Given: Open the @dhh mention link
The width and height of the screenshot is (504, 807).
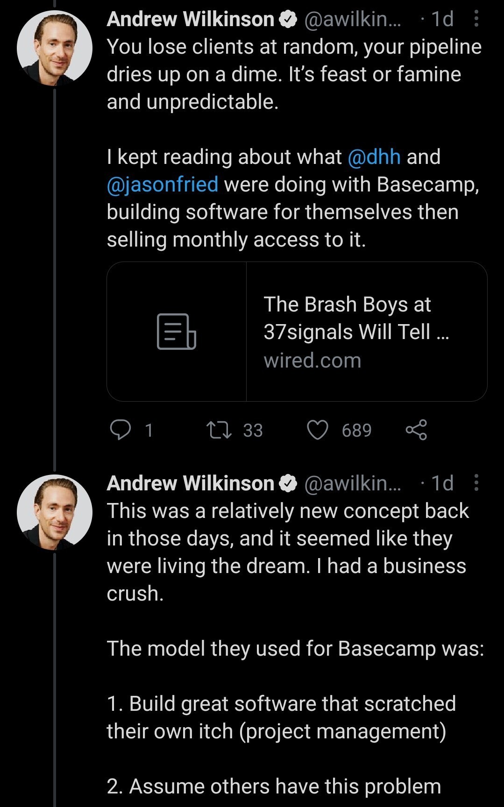Looking at the screenshot, I should 374,157.
